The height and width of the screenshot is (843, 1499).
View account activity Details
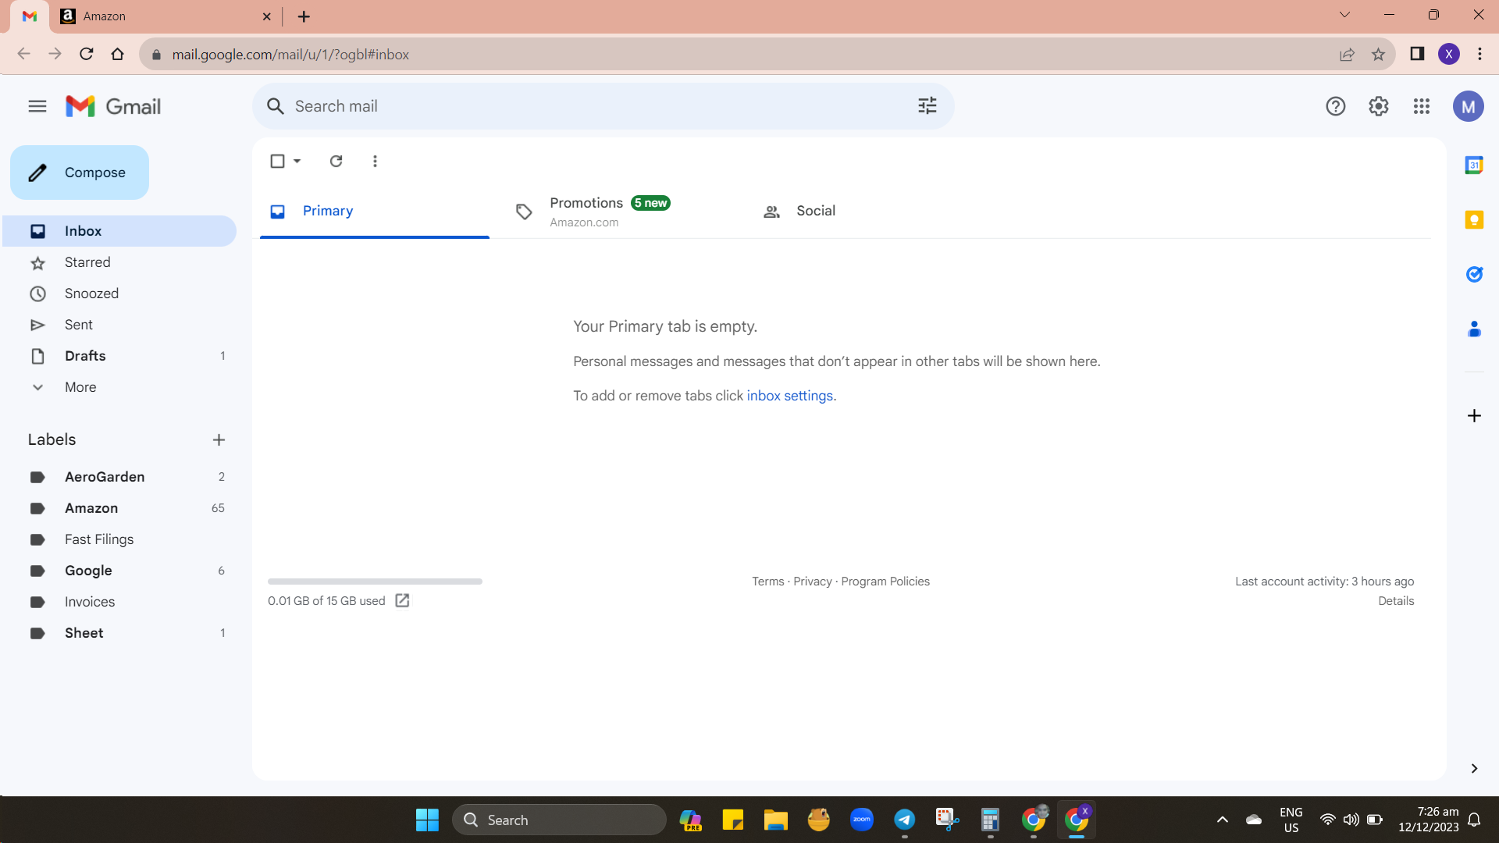coord(1396,601)
